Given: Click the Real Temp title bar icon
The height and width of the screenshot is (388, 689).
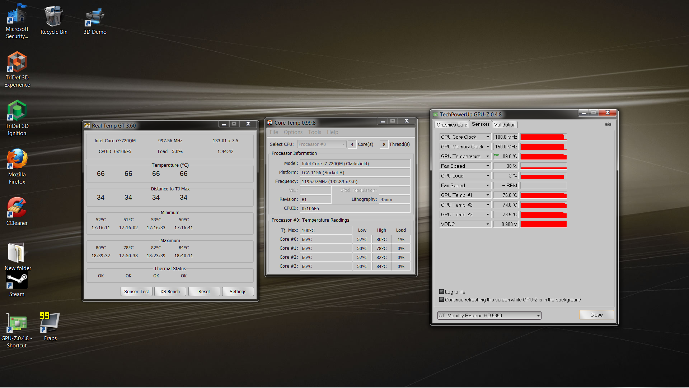Looking at the screenshot, I should (x=87, y=125).
